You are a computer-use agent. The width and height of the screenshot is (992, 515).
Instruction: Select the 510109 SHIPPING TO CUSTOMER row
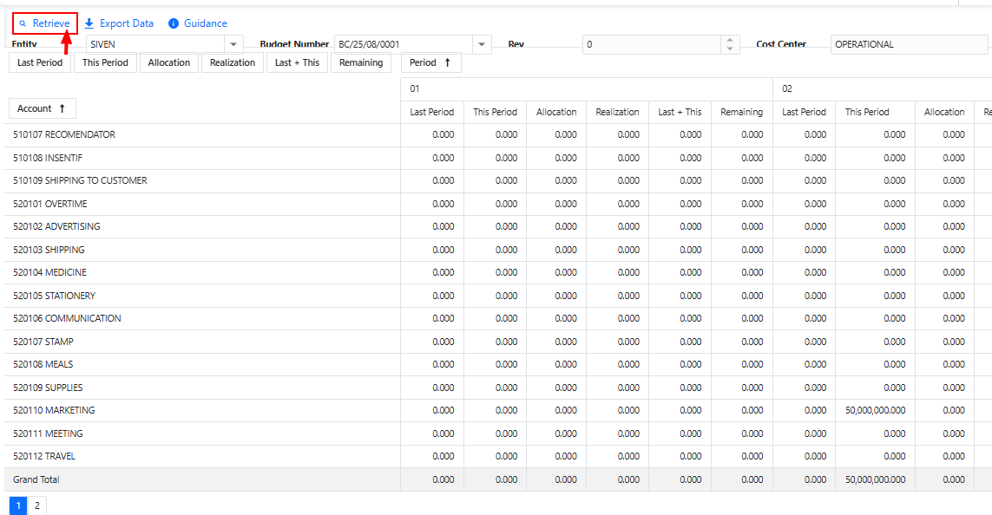[202, 180]
